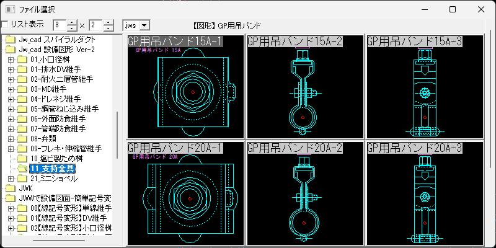Select the 03-MD継手 tree folder
496x248 pixels.
pyautogui.click(x=48, y=89)
